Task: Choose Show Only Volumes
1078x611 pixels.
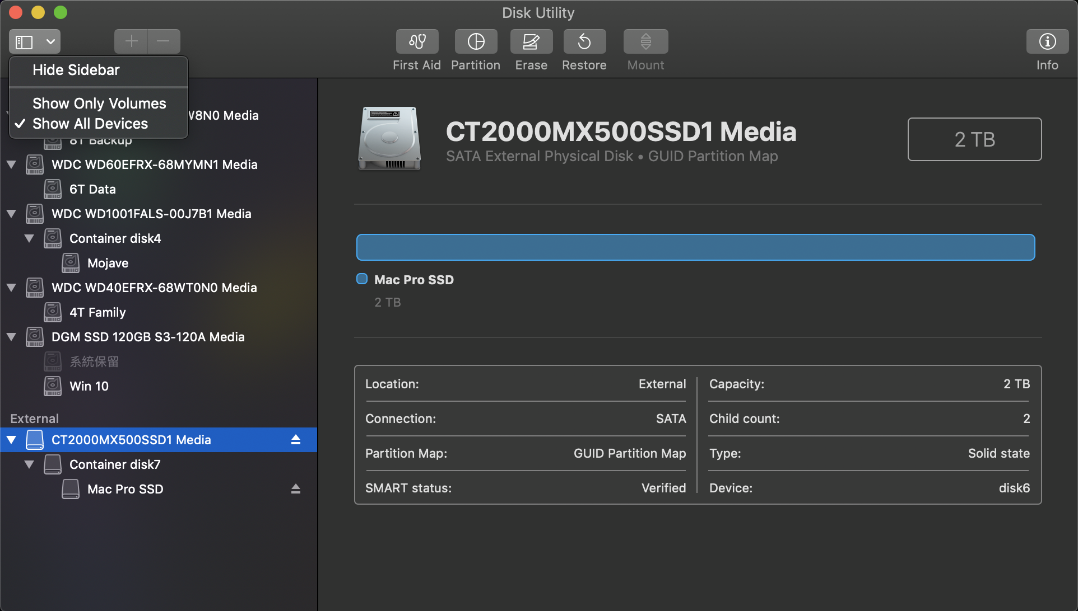Action: click(x=99, y=104)
